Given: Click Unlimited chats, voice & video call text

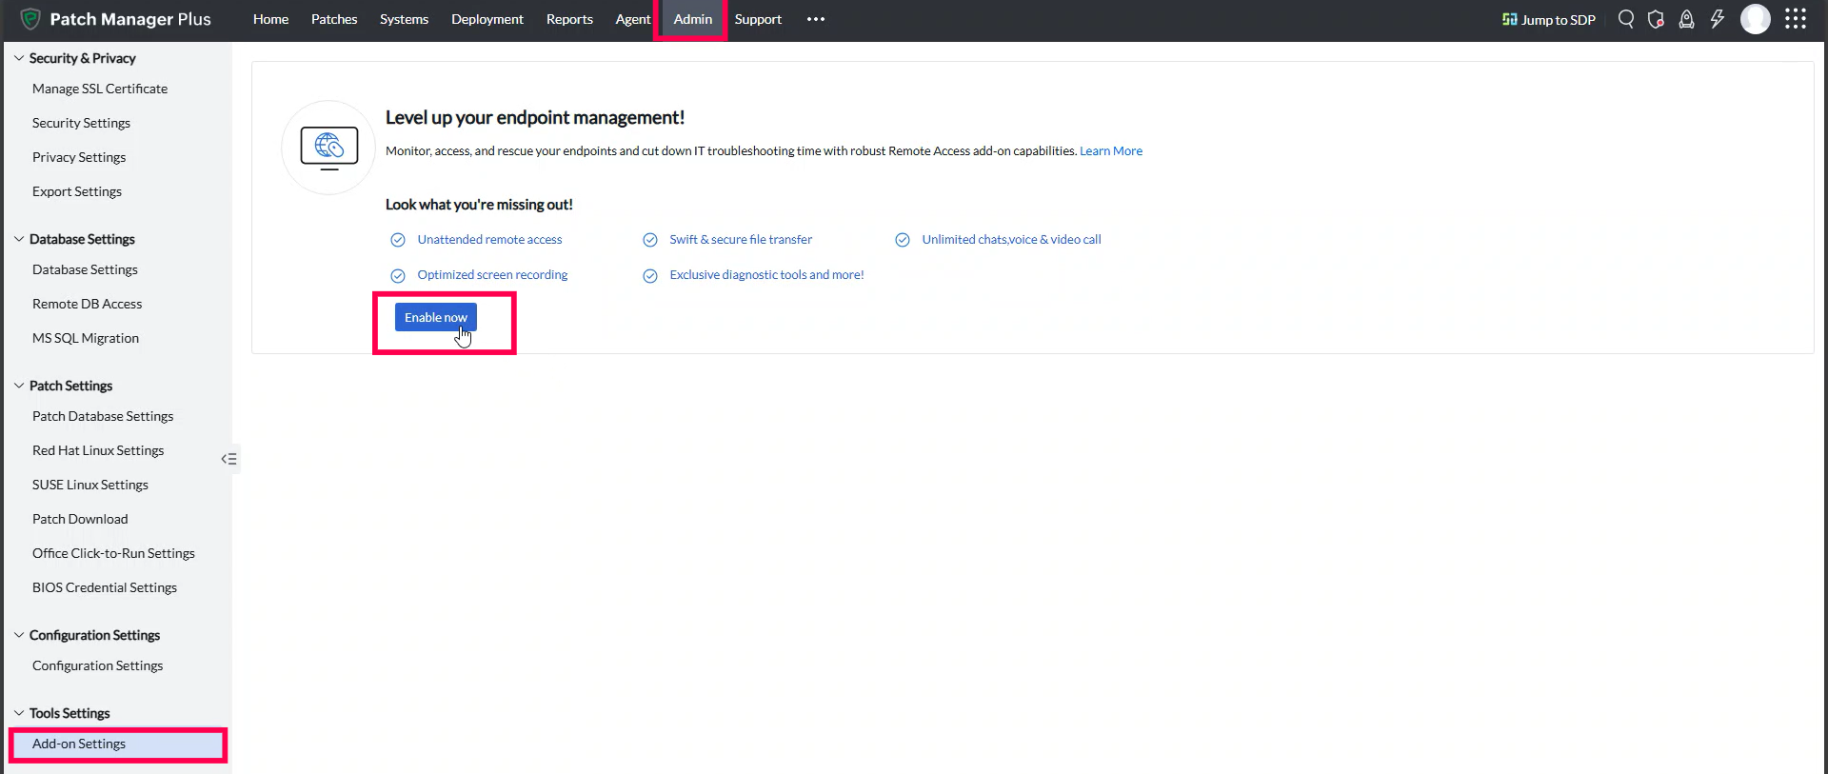Looking at the screenshot, I should [x=1011, y=240].
